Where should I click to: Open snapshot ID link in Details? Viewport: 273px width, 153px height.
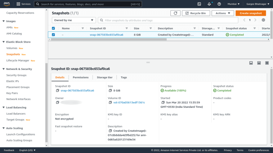(77, 91)
